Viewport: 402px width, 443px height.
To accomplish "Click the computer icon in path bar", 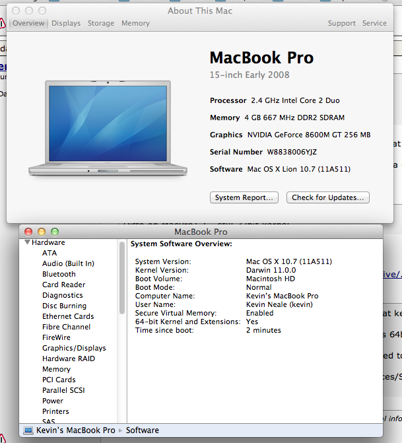I will (x=28, y=430).
